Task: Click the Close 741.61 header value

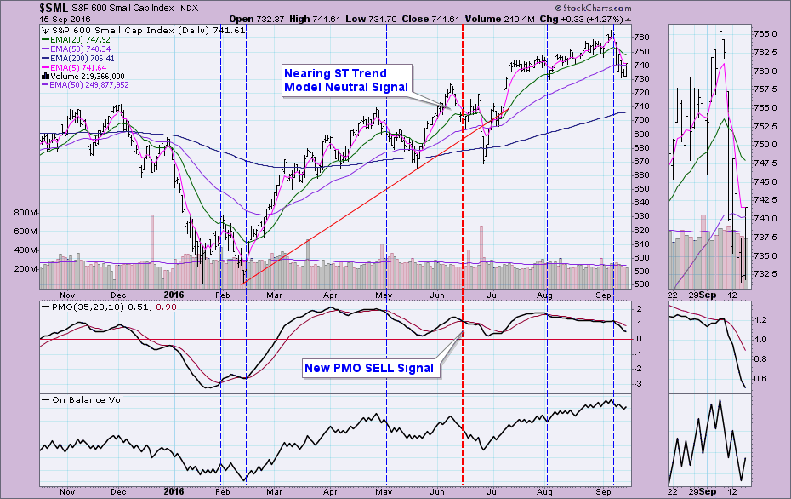Action: [x=430, y=20]
